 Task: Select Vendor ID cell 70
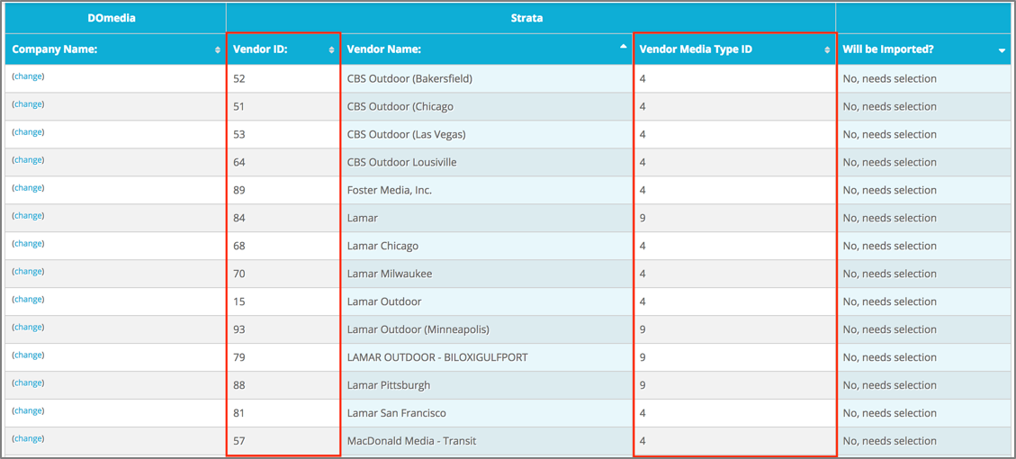pos(283,274)
